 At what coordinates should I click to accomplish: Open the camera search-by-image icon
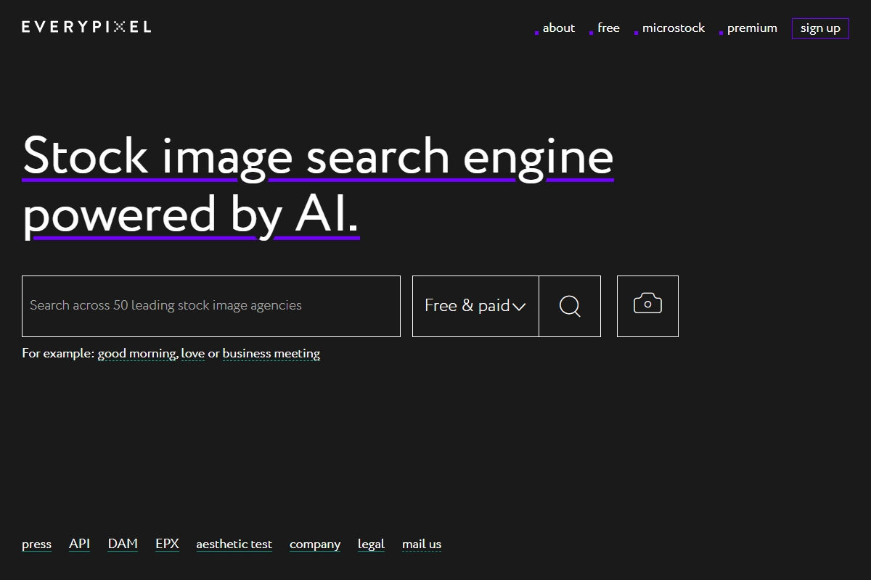coord(647,306)
